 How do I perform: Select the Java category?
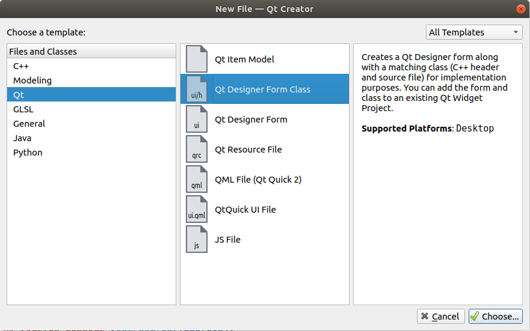point(91,138)
